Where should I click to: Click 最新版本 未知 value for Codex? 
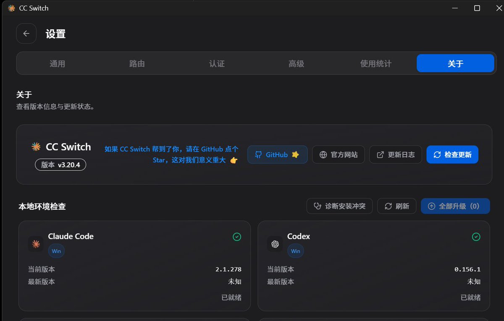474,282
